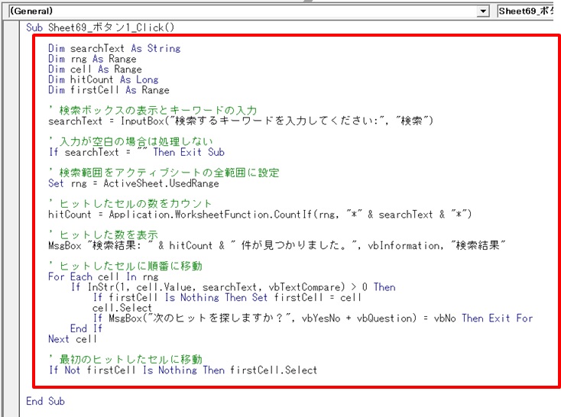The width and height of the screenshot is (561, 417).
Task: Click the 'If InStr(1, cell.Value' line
Action: (233, 287)
